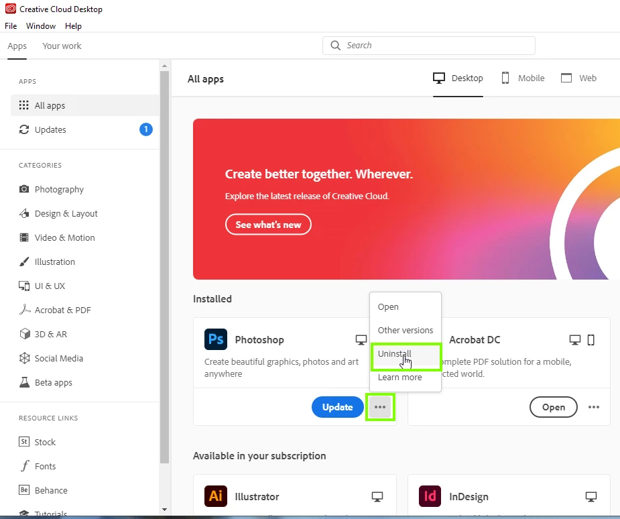Open the File menu
The height and width of the screenshot is (519, 620).
point(11,26)
